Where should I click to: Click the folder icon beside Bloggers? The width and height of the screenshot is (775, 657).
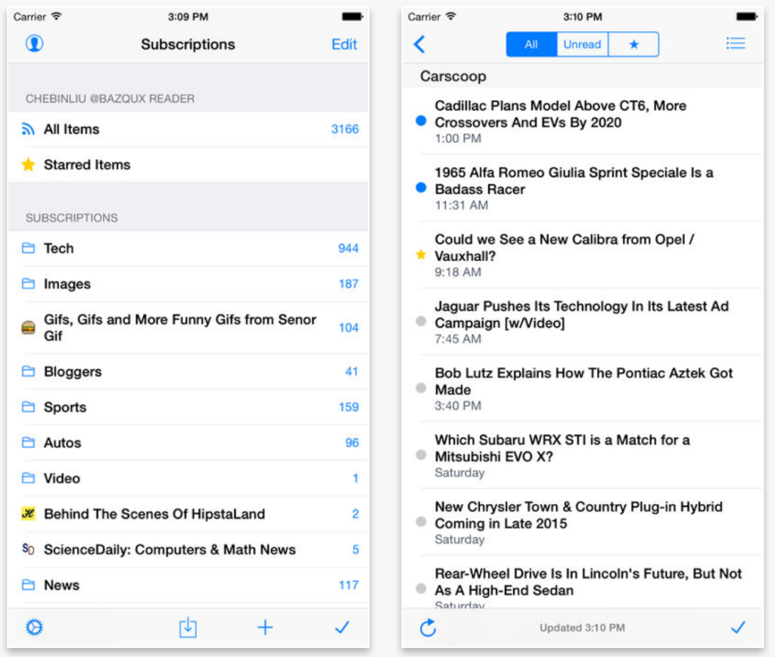tap(28, 371)
